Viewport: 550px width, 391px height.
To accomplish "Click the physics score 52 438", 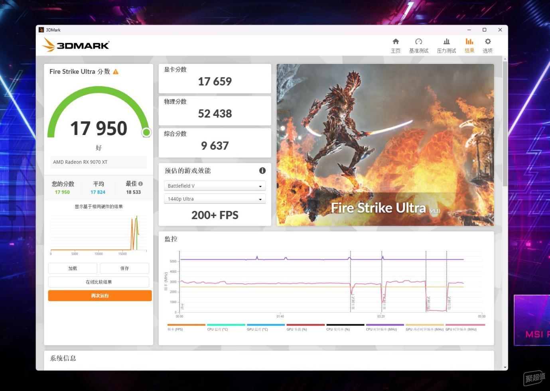I will coord(215,113).
